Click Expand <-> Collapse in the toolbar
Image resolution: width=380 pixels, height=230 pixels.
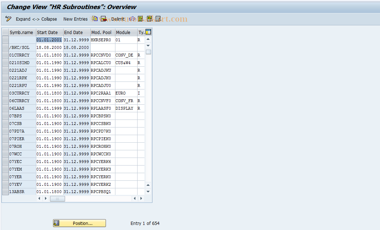(x=36, y=19)
